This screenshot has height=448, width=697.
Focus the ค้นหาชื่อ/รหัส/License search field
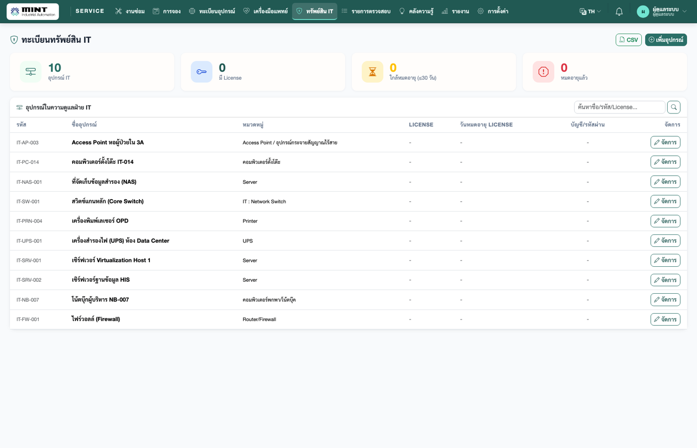pos(619,107)
